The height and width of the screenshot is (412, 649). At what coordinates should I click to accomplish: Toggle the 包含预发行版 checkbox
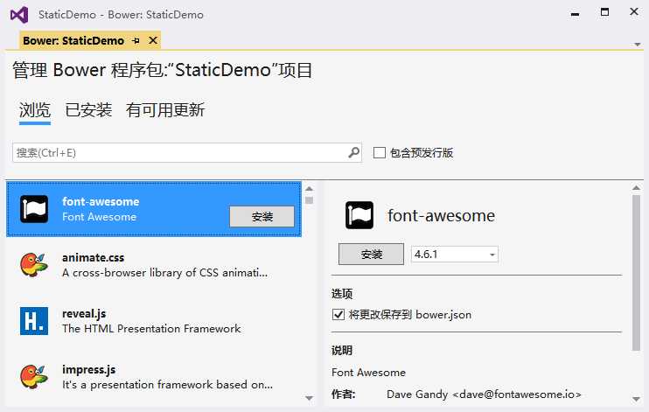pyautogui.click(x=379, y=153)
